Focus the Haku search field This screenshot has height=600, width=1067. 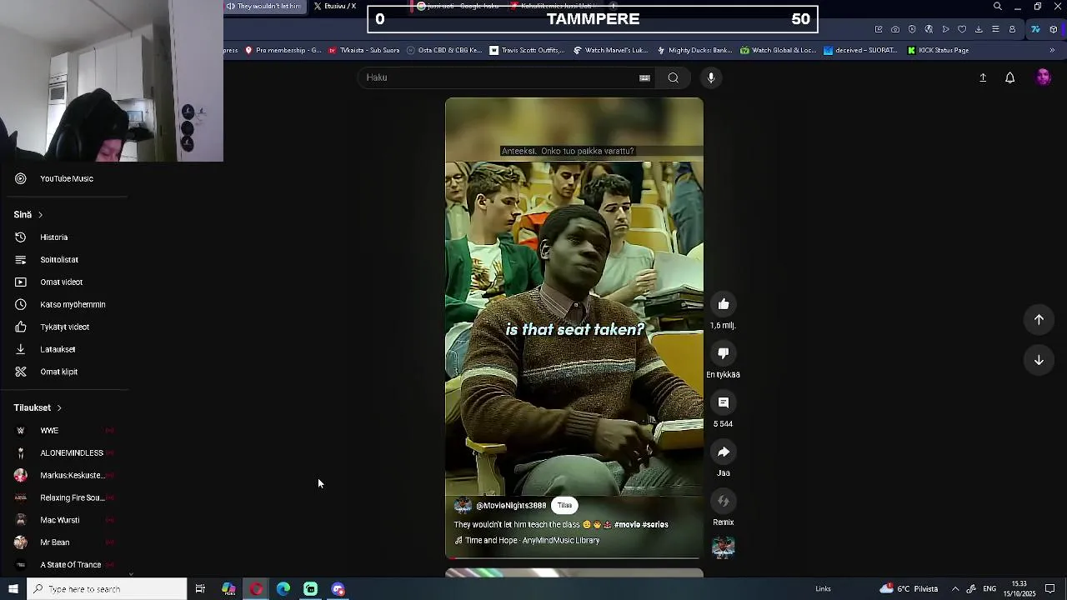pyautogui.click(x=496, y=77)
